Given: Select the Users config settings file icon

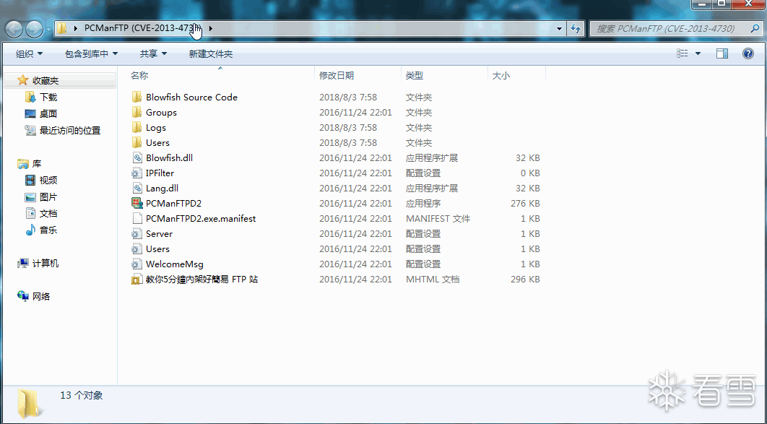Looking at the screenshot, I should (137, 248).
